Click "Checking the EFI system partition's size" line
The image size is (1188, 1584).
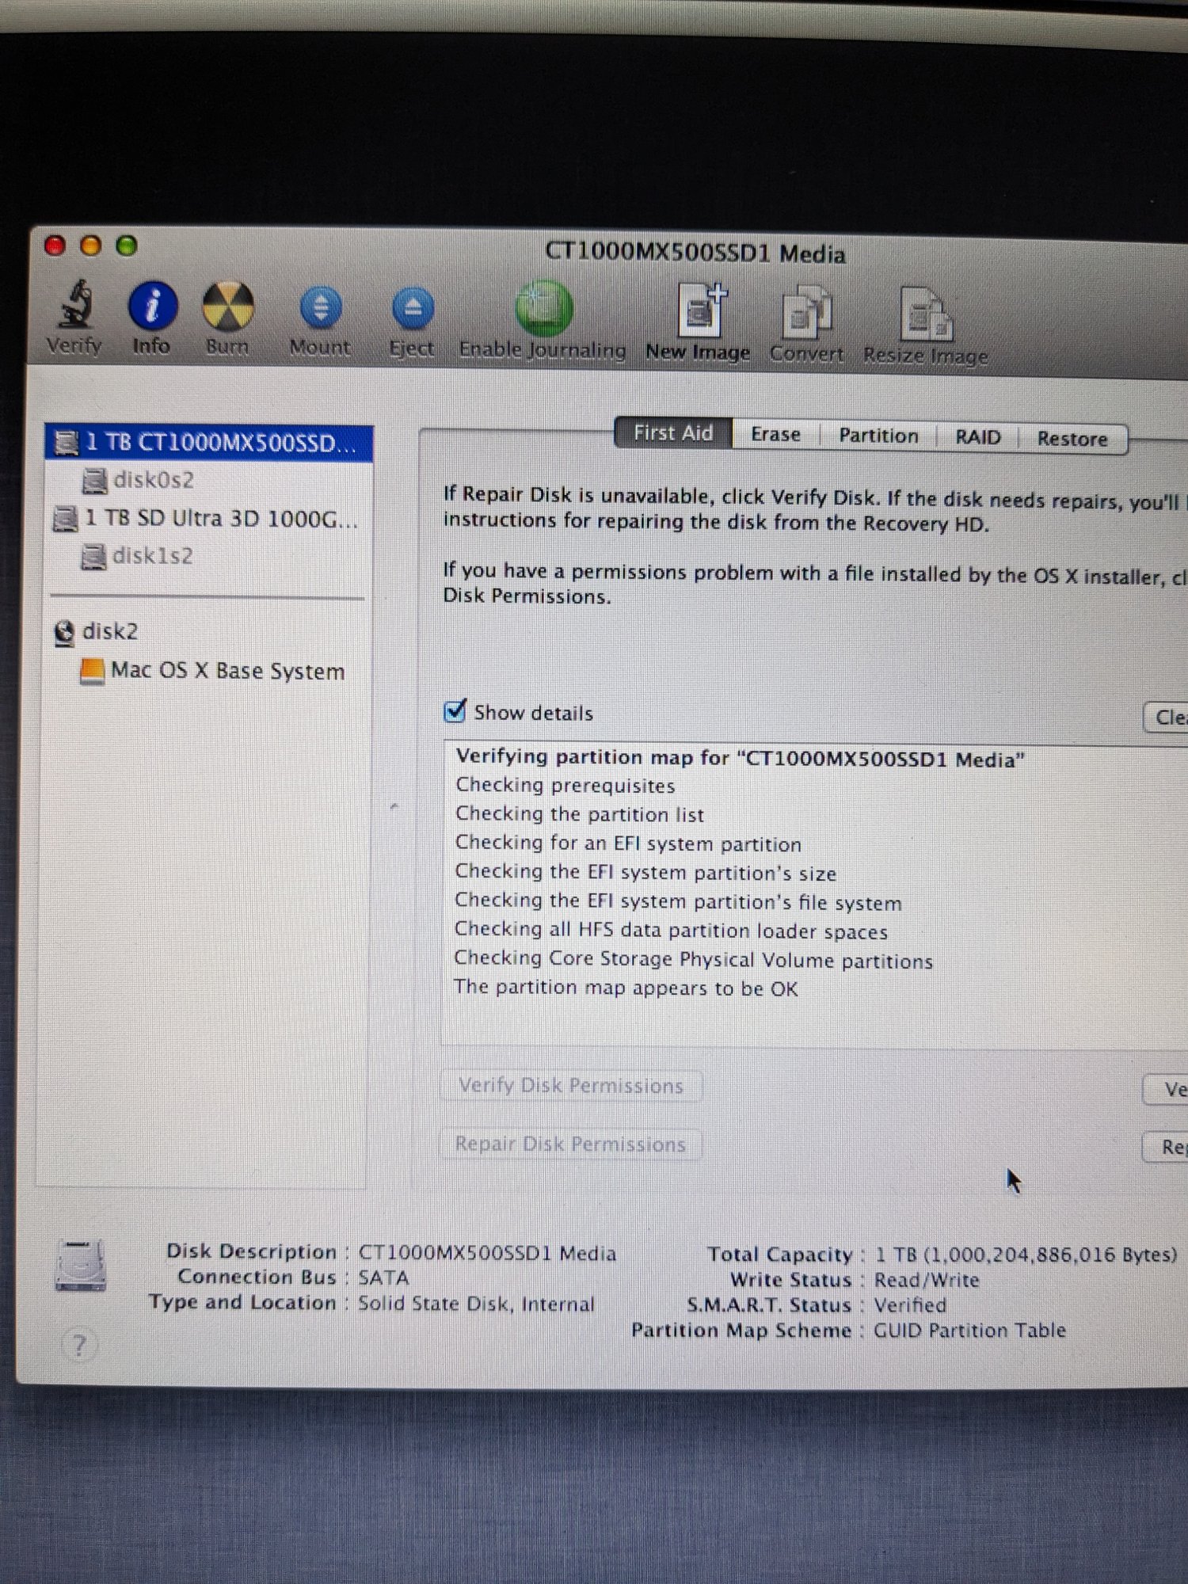pyautogui.click(x=645, y=872)
